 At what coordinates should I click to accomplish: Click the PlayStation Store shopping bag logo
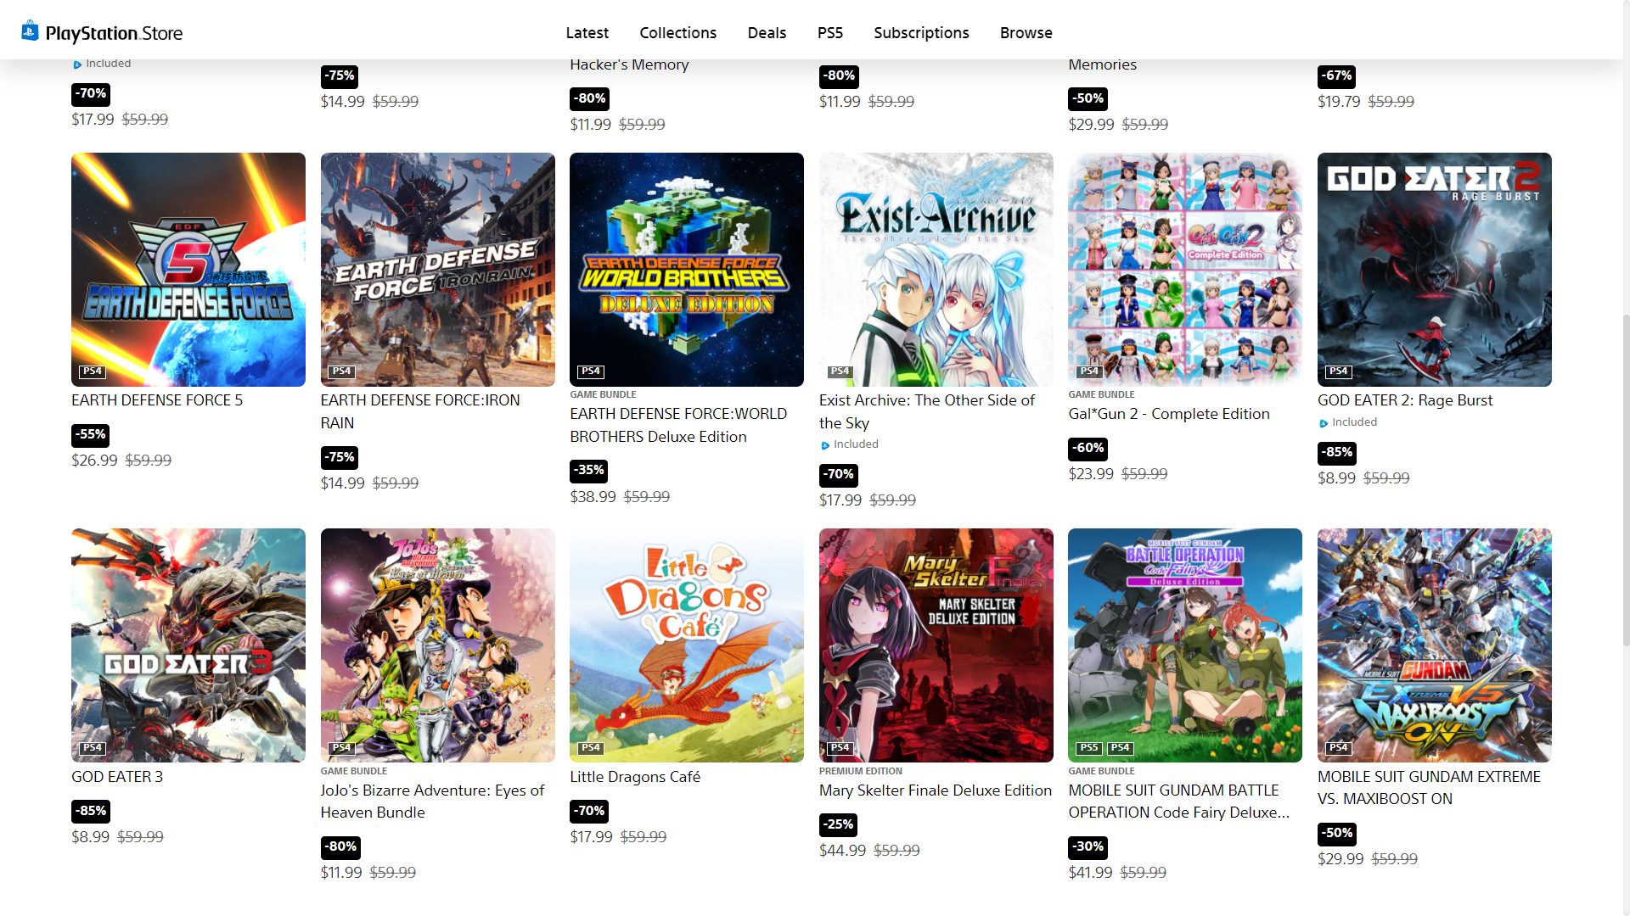pyautogui.click(x=30, y=31)
